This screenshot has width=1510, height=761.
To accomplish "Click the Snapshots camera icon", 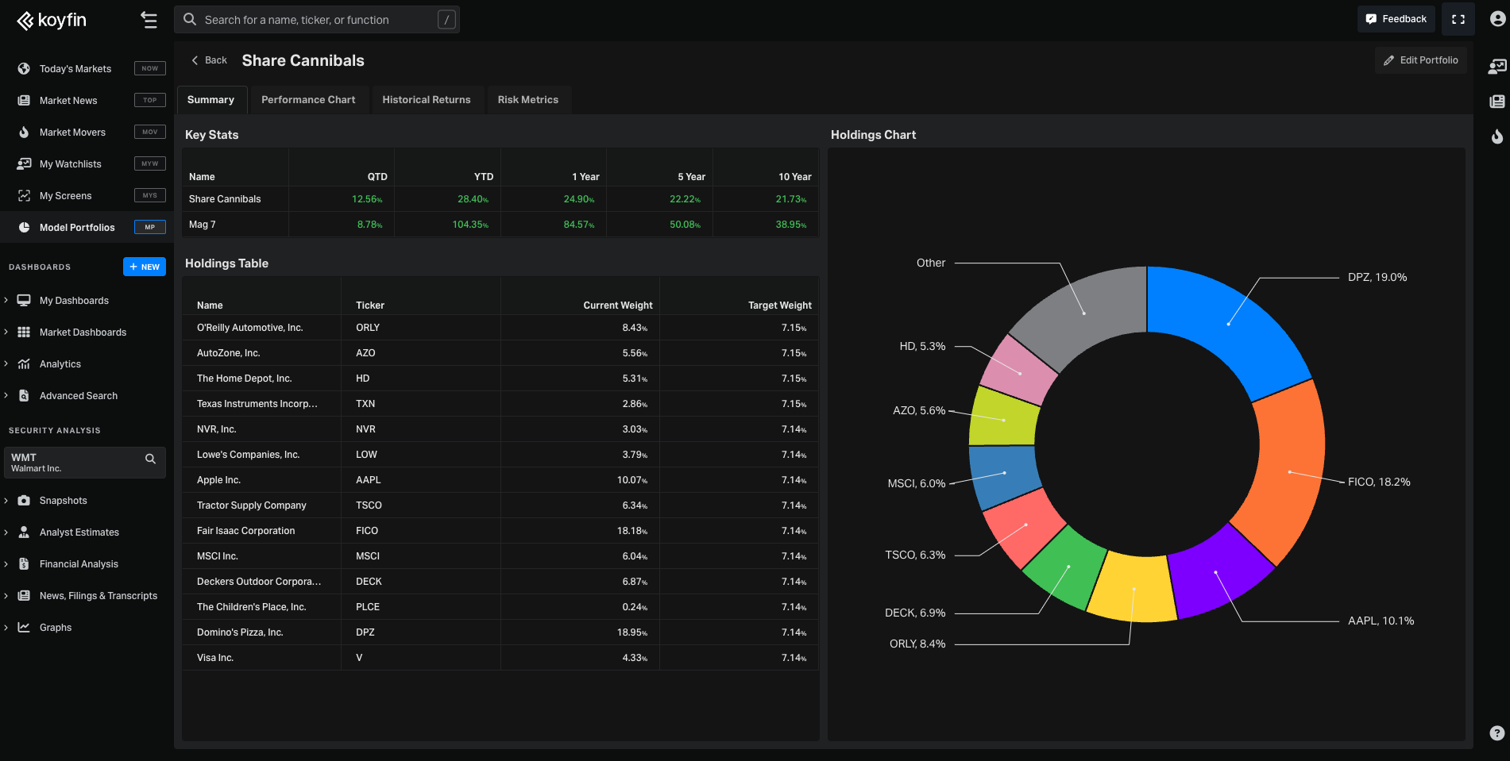I will tap(24, 501).
